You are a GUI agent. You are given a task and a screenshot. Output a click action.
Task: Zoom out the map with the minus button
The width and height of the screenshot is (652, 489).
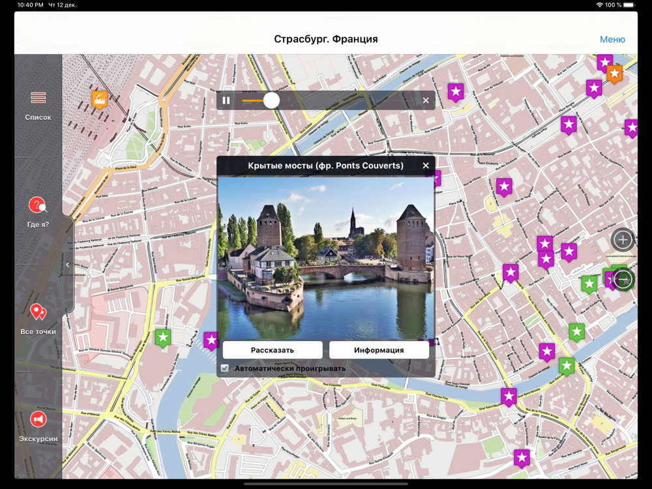point(623,280)
